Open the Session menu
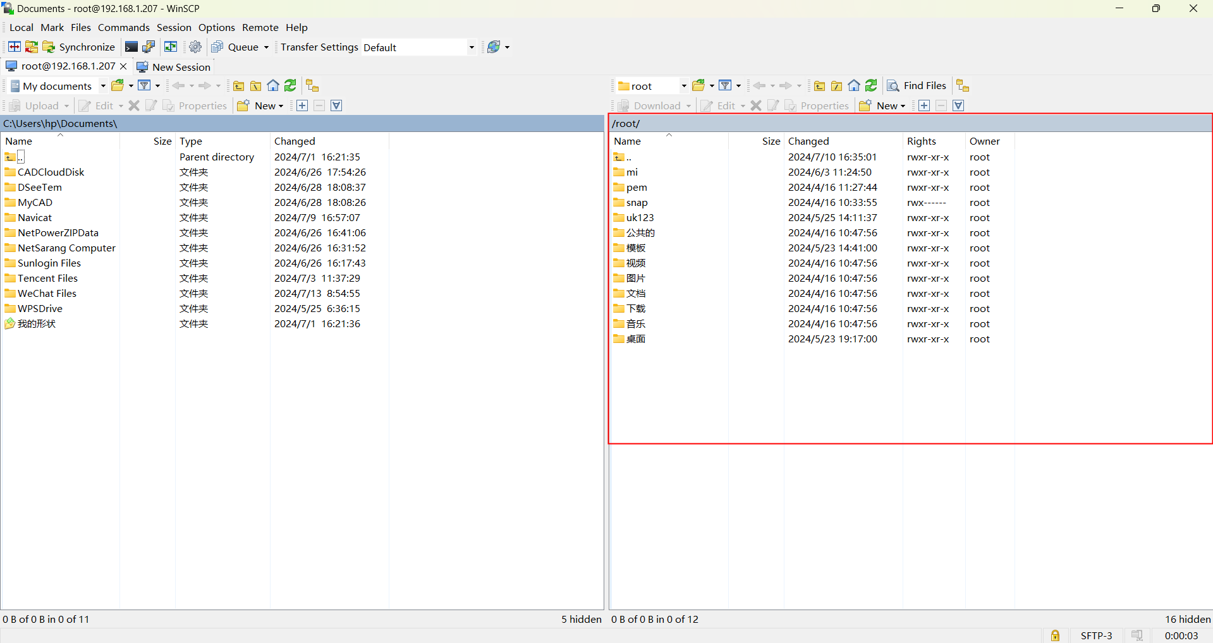 point(174,27)
